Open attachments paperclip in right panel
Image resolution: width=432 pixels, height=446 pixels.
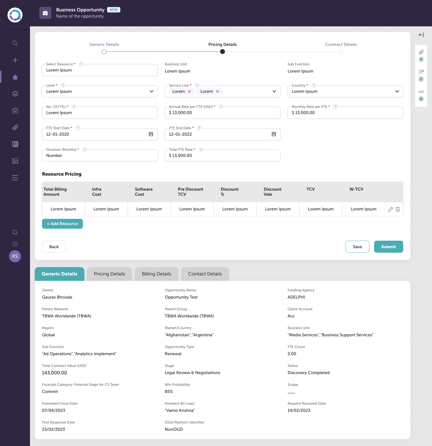point(421,52)
